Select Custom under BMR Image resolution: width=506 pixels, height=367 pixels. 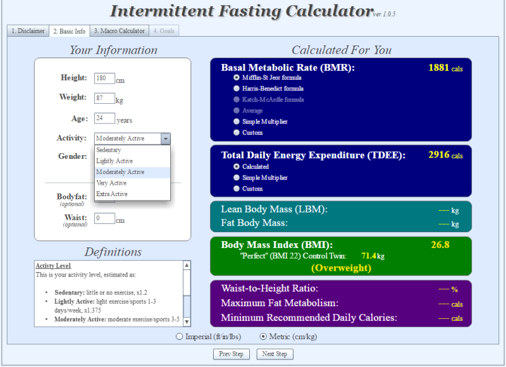pos(237,132)
